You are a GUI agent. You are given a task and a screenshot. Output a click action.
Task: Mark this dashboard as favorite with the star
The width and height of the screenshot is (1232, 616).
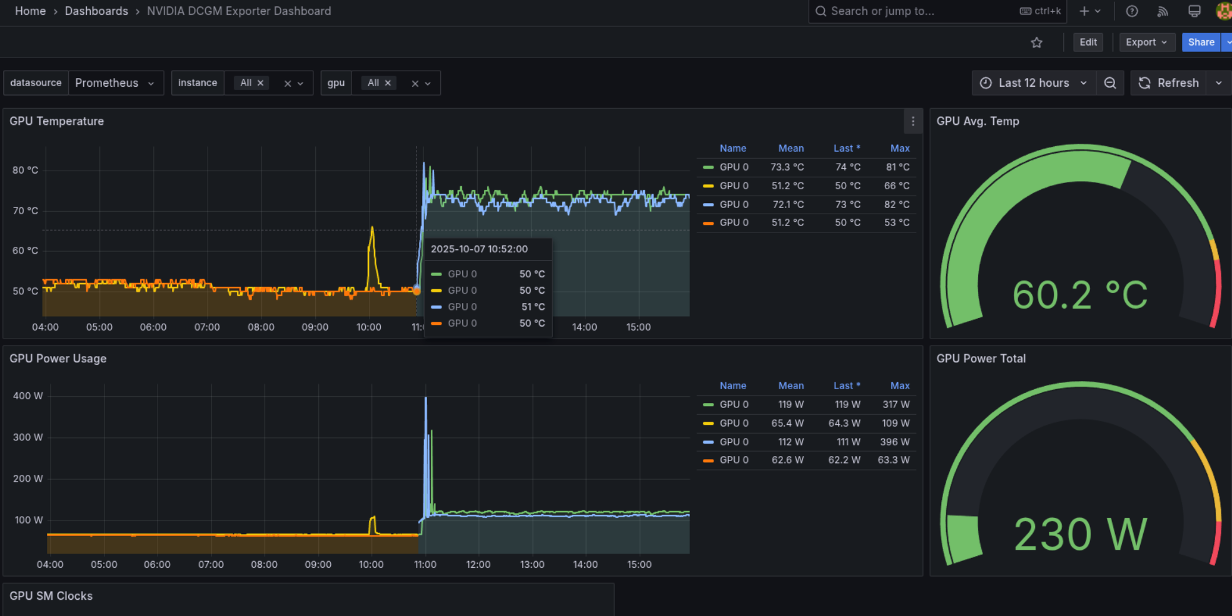(x=1036, y=42)
